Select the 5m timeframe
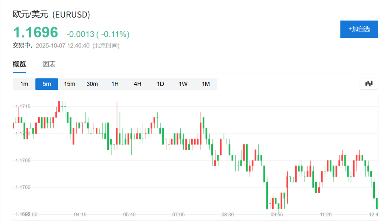Image resolution: width=383 pixels, height=224 pixels. coord(47,84)
